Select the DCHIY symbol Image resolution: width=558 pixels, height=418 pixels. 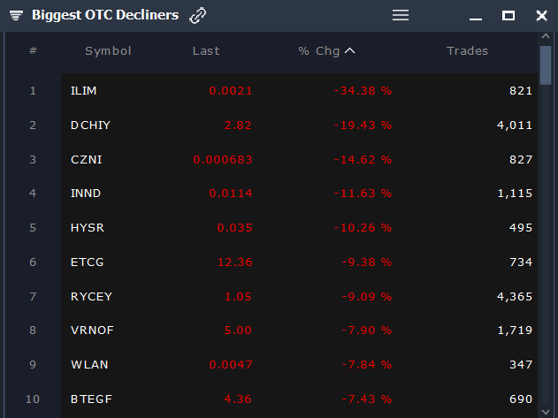click(90, 125)
